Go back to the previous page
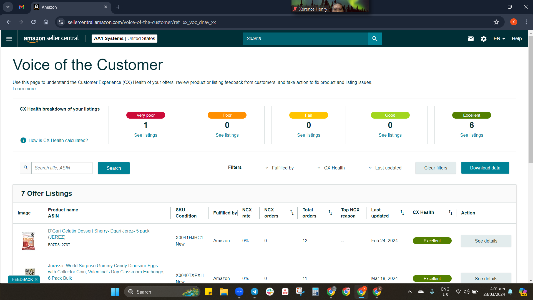Image resolution: width=533 pixels, height=300 pixels. (x=9, y=22)
